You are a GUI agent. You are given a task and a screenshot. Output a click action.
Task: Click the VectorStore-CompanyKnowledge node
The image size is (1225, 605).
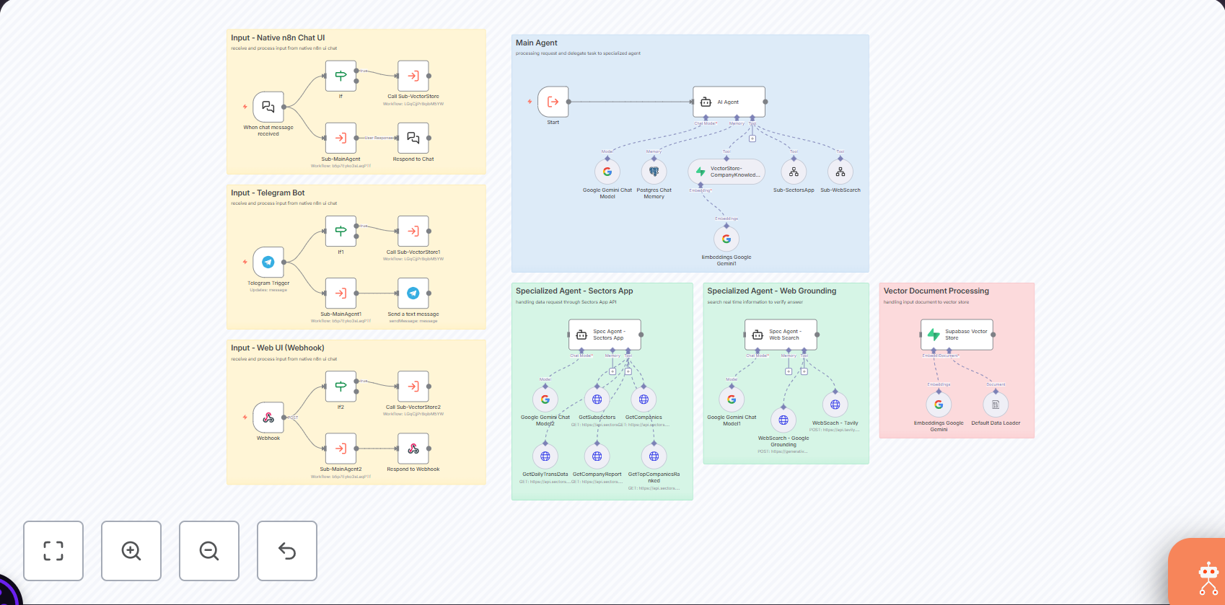[726, 172]
